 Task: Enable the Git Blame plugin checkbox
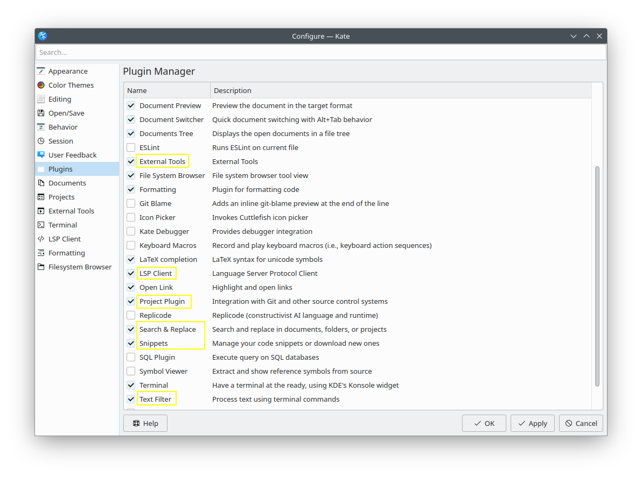pyautogui.click(x=131, y=203)
